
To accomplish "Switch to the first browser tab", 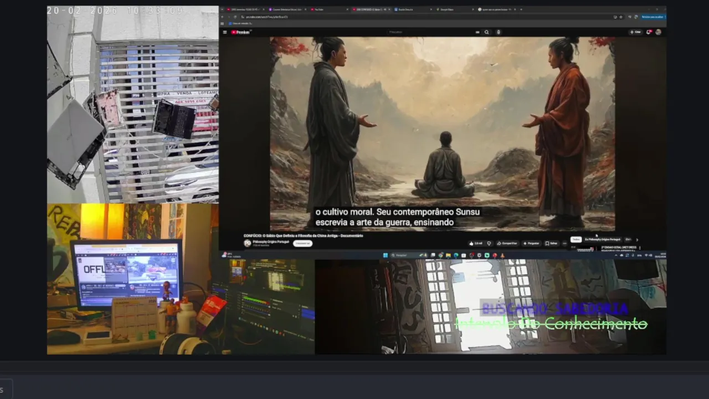I will click(x=246, y=9).
